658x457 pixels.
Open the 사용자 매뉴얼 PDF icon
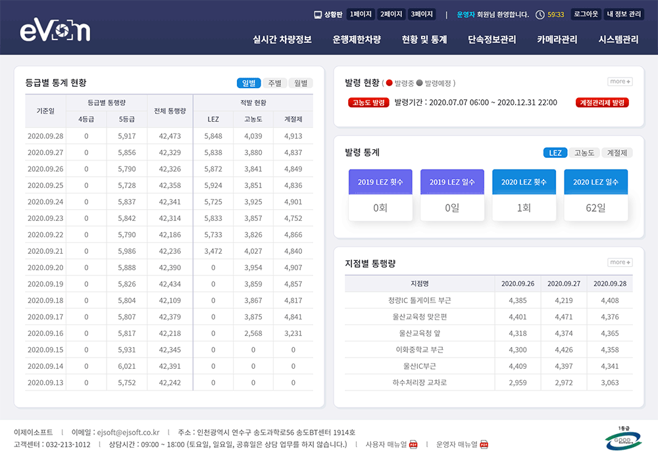pyautogui.click(x=413, y=444)
